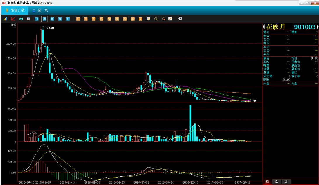Screen dimensions: 319x185
Task: Select 2hr interval button
Action: 125,19
